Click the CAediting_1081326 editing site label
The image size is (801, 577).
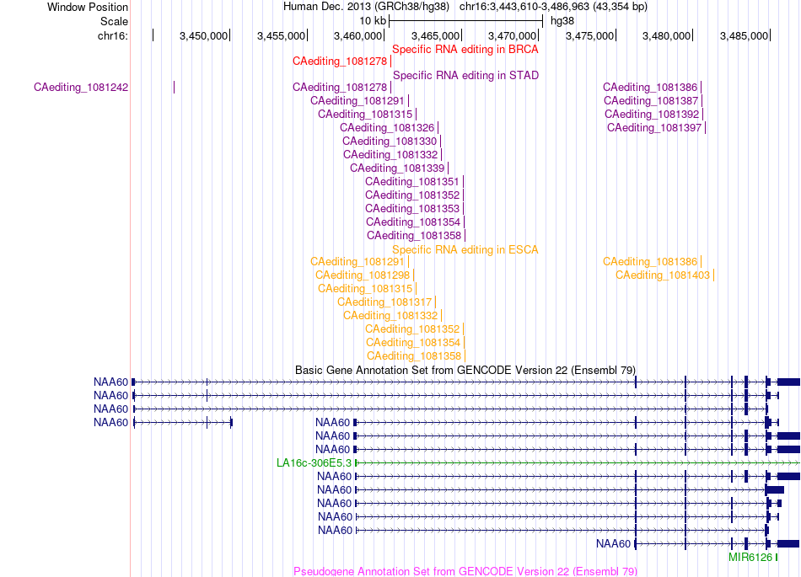pos(387,127)
